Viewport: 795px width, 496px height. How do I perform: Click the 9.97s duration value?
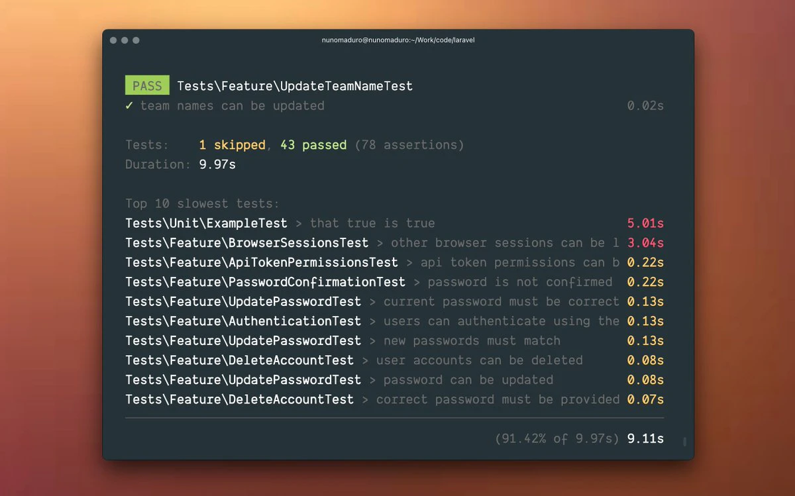pyautogui.click(x=217, y=164)
